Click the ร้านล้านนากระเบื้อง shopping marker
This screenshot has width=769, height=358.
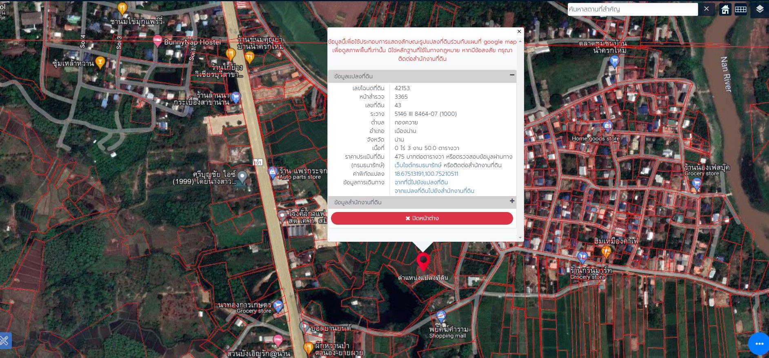236,97
